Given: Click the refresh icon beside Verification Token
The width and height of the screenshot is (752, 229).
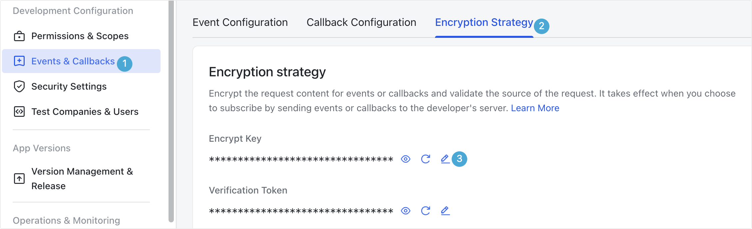Looking at the screenshot, I should [425, 210].
